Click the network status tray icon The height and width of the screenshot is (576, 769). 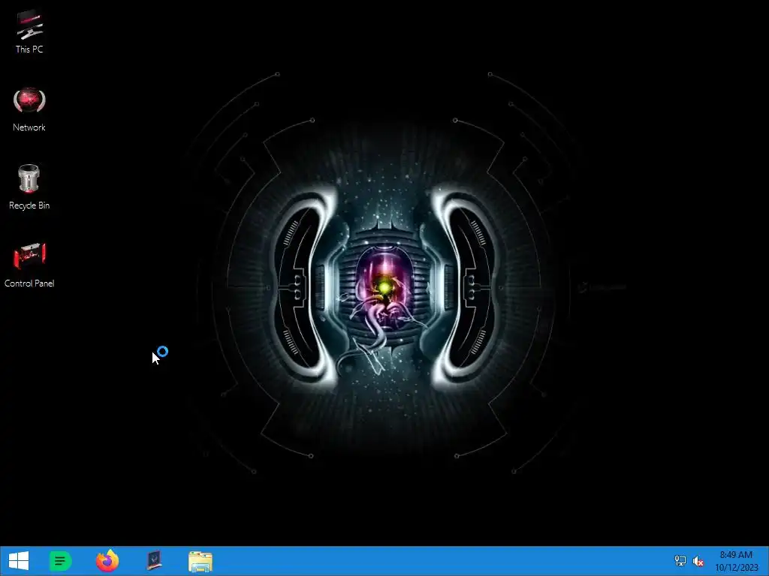pyautogui.click(x=680, y=561)
